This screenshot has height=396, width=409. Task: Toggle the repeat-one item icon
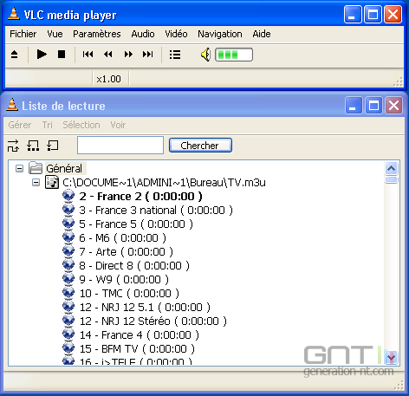pos(53,146)
